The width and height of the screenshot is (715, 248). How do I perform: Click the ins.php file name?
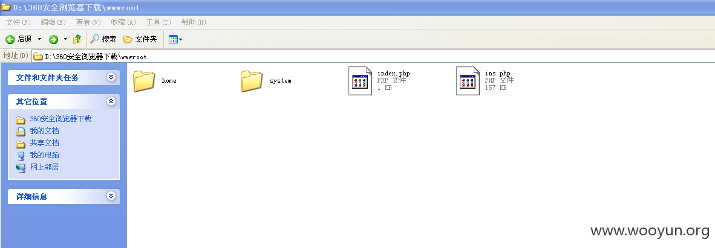tap(497, 73)
